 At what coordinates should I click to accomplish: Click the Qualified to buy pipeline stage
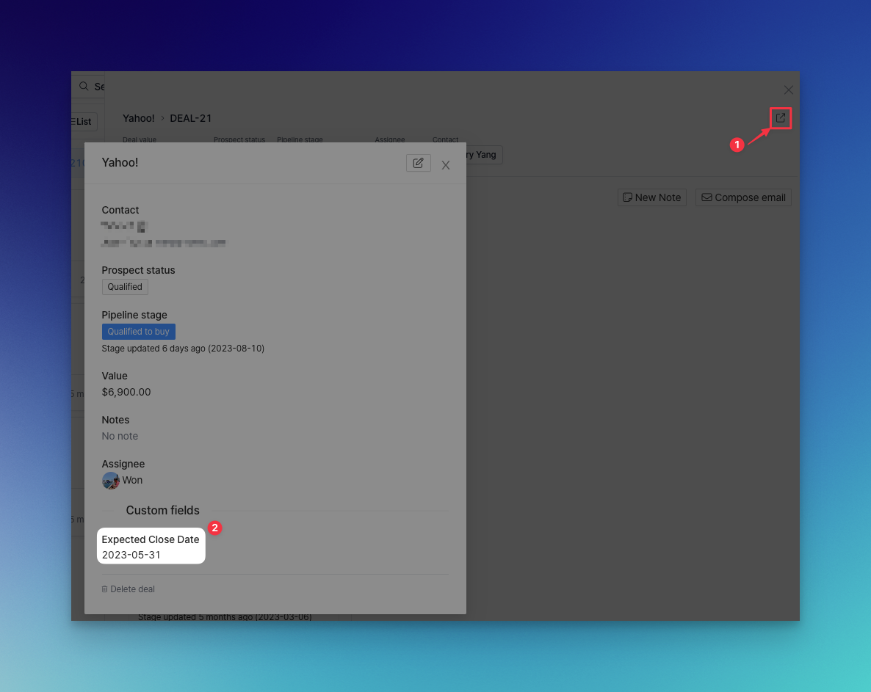[x=138, y=331]
